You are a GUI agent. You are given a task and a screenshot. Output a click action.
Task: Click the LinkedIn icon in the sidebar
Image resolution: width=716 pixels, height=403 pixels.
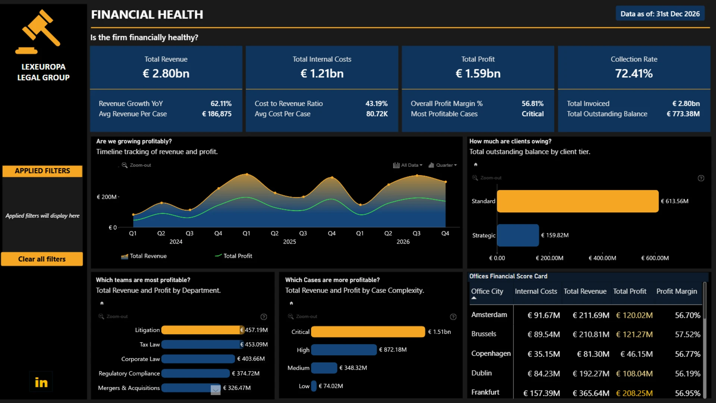[41, 382]
